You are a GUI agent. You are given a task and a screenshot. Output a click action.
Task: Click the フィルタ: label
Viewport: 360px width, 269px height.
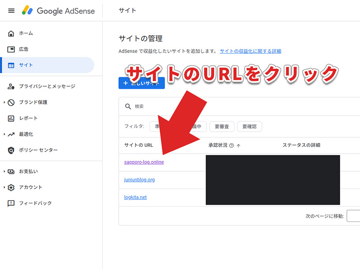click(x=134, y=126)
